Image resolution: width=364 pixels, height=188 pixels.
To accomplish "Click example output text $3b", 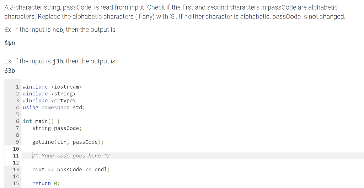I will coord(10,70).
